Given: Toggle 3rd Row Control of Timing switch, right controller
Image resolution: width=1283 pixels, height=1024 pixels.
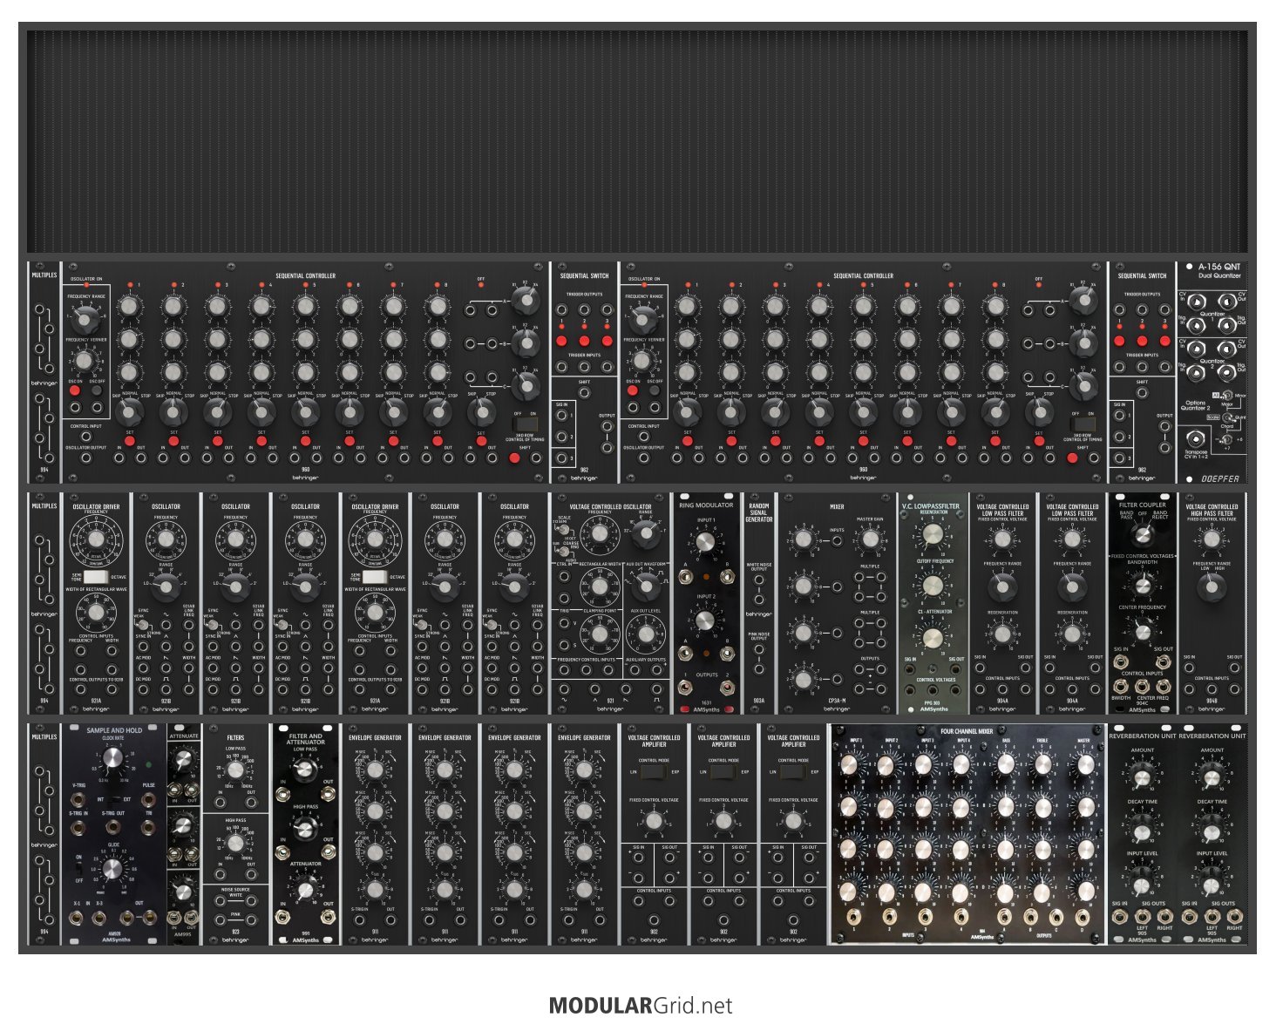Looking at the screenshot, I should click(1083, 424).
